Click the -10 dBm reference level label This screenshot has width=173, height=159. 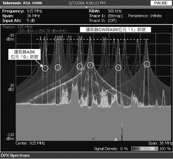pyautogui.click(x=10, y=37)
